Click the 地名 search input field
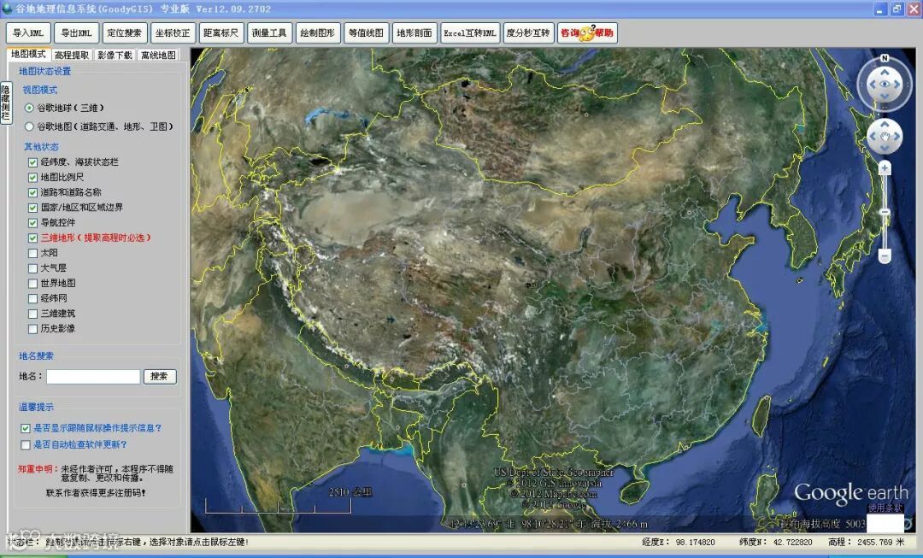Viewport: 923px width, 558px height. pos(93,377)
